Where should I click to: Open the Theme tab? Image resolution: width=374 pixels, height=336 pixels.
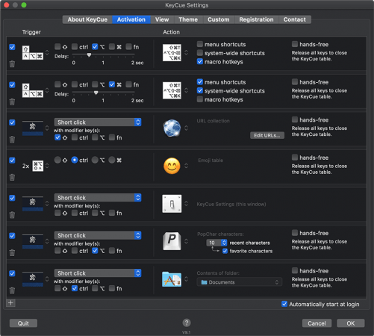[188, 19]
